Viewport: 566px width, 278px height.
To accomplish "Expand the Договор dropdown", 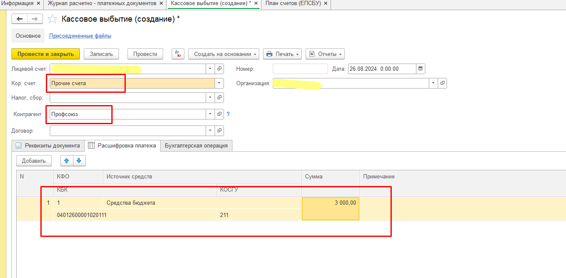I will click(211, 131).
